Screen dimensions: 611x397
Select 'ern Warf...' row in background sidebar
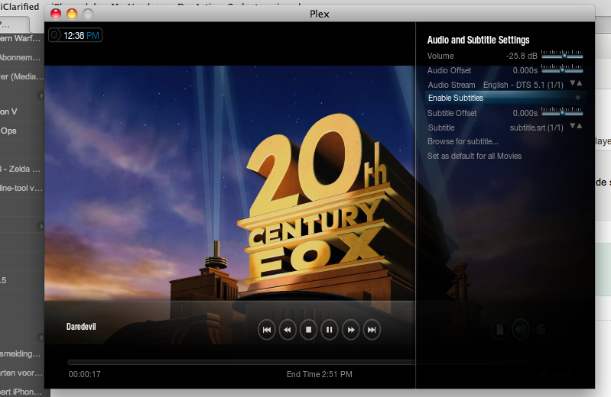click(20, 38)
